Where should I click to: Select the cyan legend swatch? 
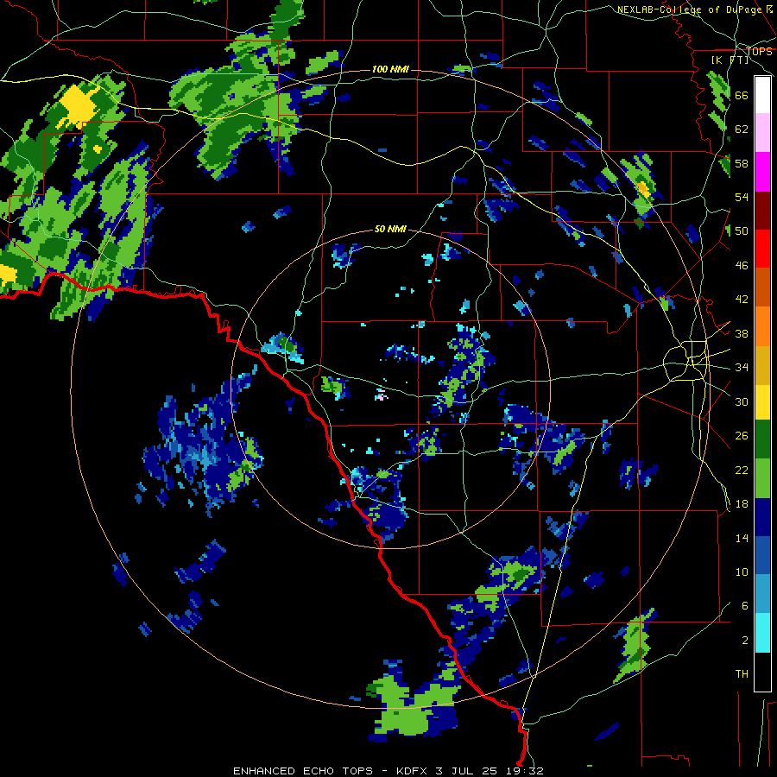762,633
